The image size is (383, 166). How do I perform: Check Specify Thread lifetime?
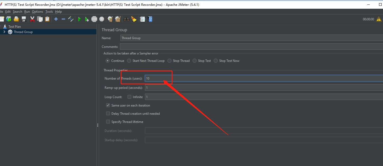click(108, 122)
